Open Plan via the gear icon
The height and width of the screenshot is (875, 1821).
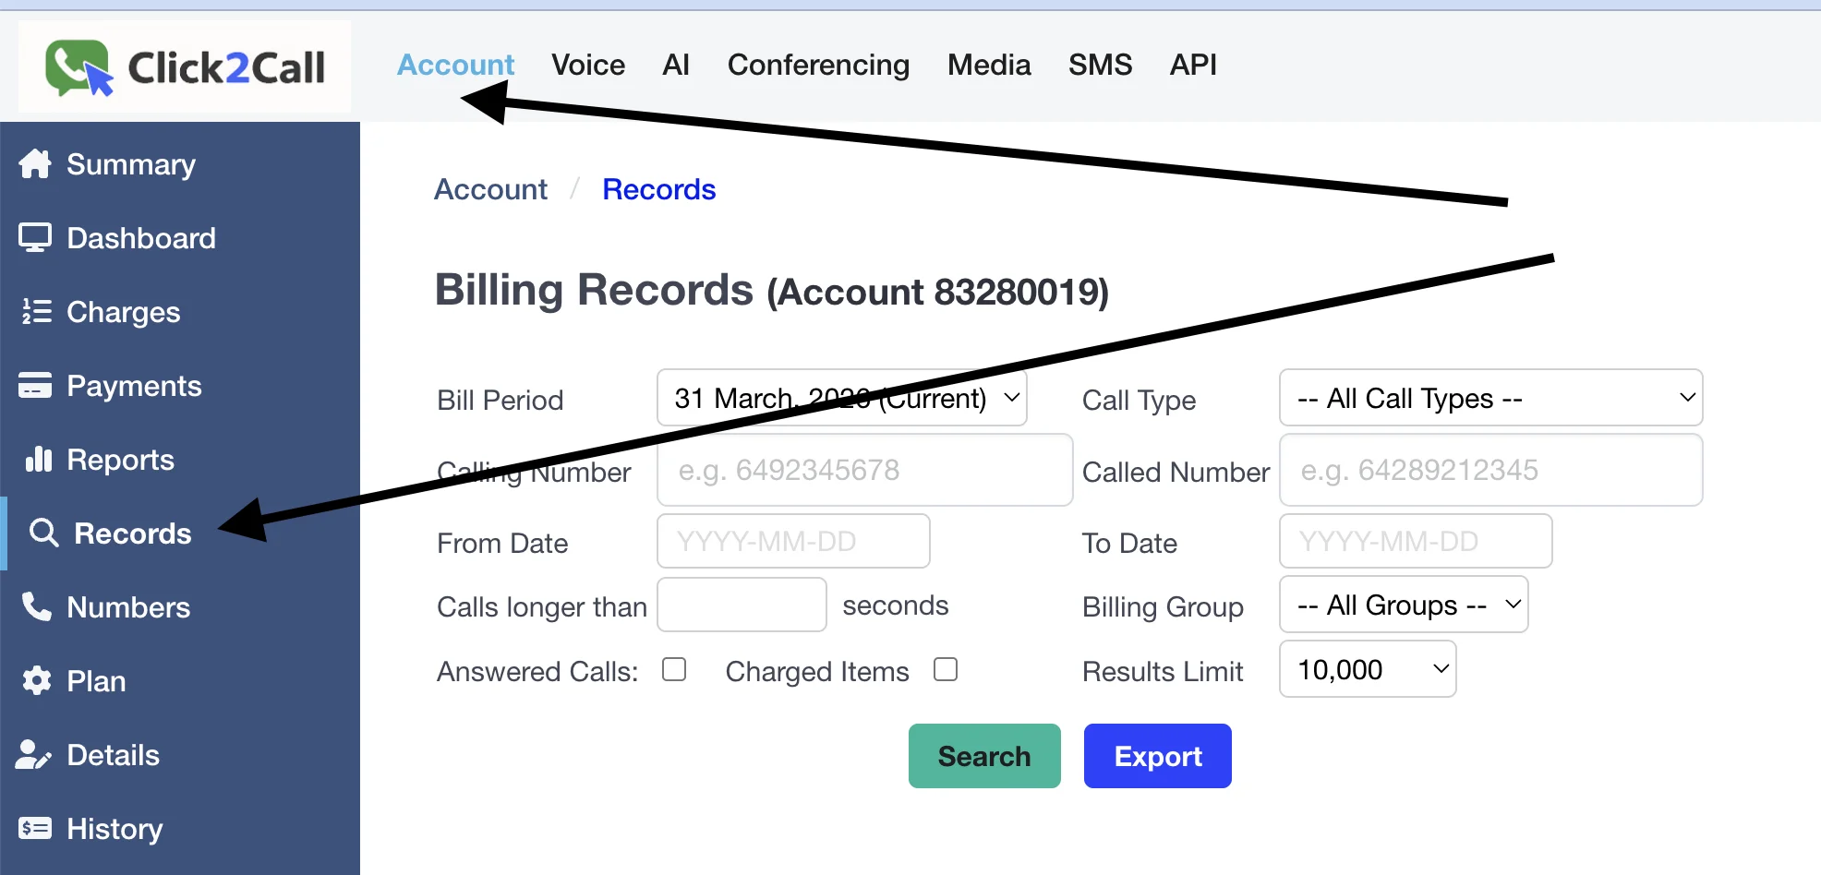click(x=35, y=680)
